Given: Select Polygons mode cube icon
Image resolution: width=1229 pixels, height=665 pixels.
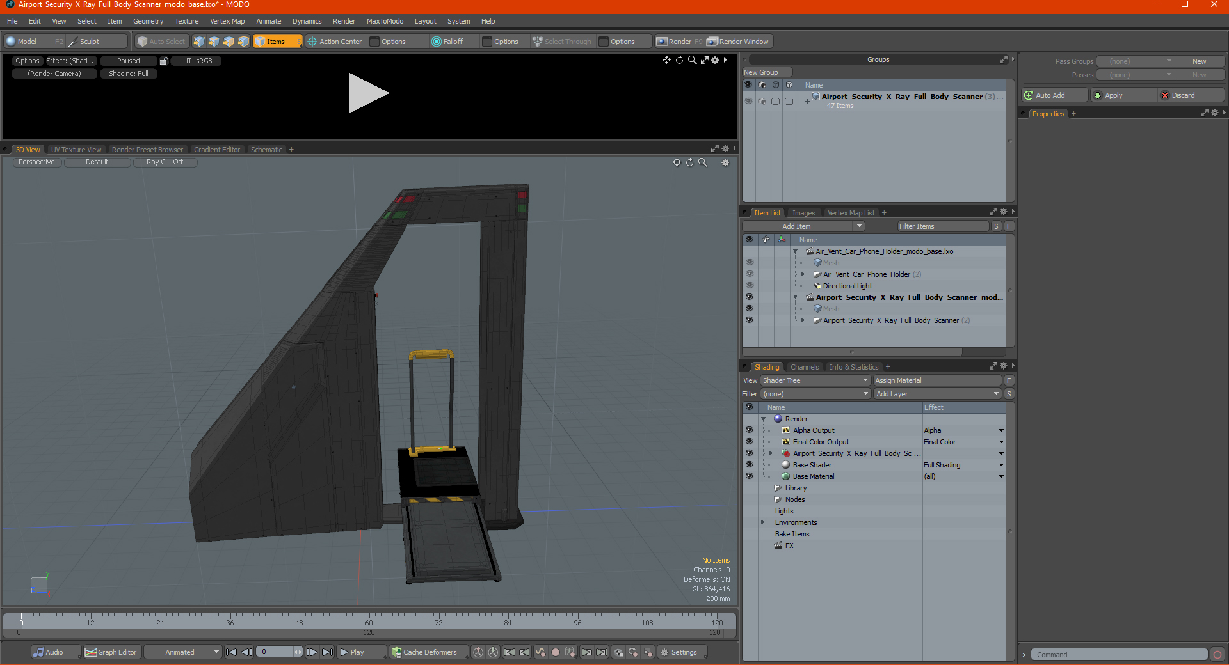Looking at the screenshot, I should coord(229,42).
